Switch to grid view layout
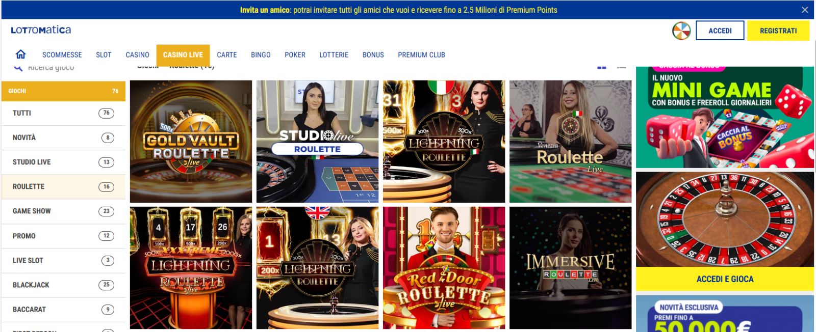 click(602, 67)
